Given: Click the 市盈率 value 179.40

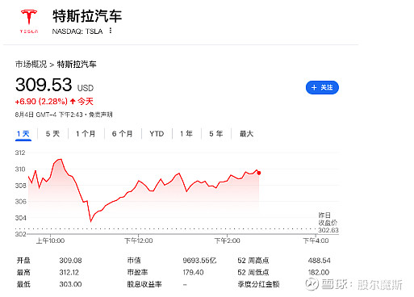Looking at the screenshot, I should point(193,273).
